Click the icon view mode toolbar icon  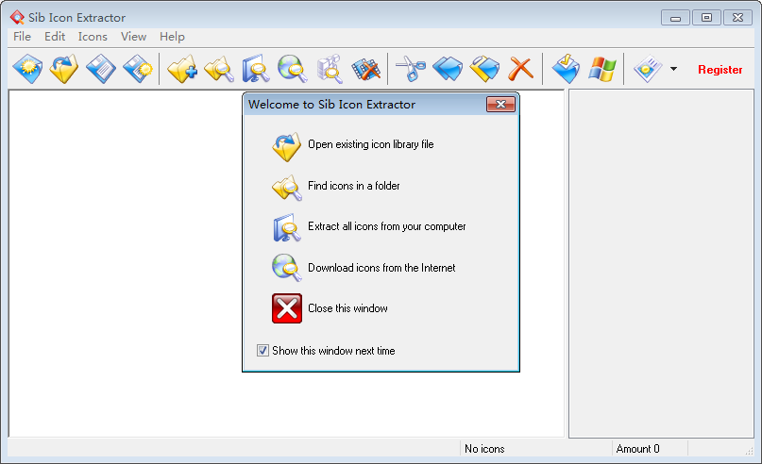point(648,69)
